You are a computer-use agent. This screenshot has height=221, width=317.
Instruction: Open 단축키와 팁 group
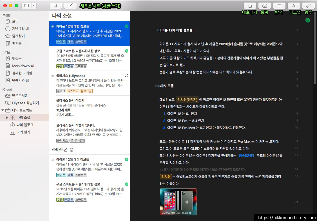[x=24, y=80]
